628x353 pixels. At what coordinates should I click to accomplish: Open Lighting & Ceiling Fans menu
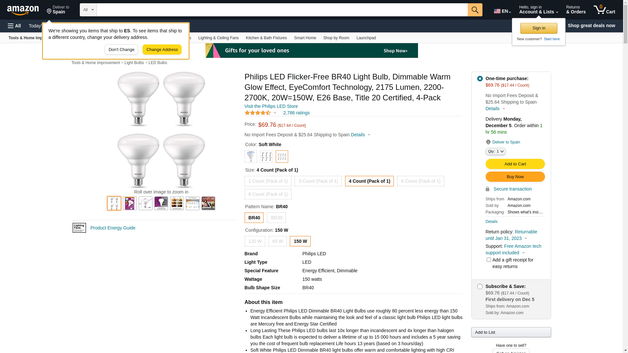218,38
